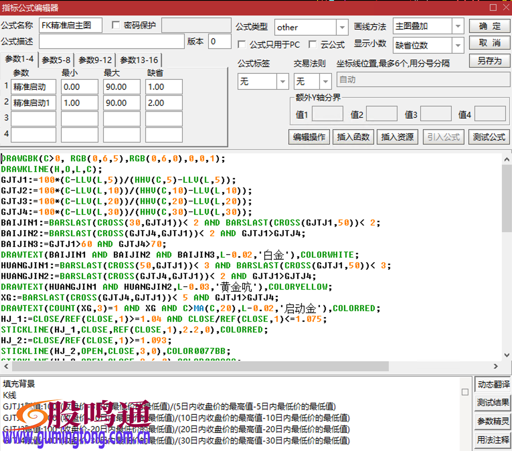This screenshot has width=512, height=451.
Task: Open the 显示小数 dropdown showing 缺省位数
Action: (458, 46)
